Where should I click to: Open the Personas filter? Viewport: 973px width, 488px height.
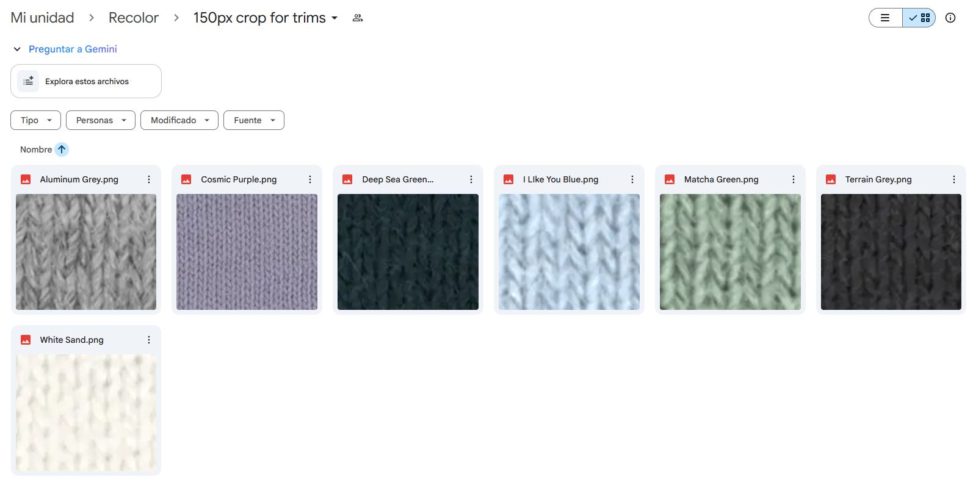[101, 120]
